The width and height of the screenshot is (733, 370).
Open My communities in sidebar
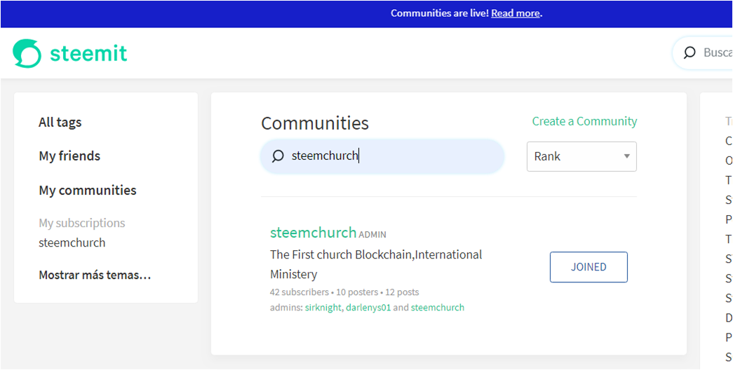coord(88,191)
